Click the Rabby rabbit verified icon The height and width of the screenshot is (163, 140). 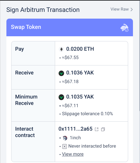pos(124,28)
